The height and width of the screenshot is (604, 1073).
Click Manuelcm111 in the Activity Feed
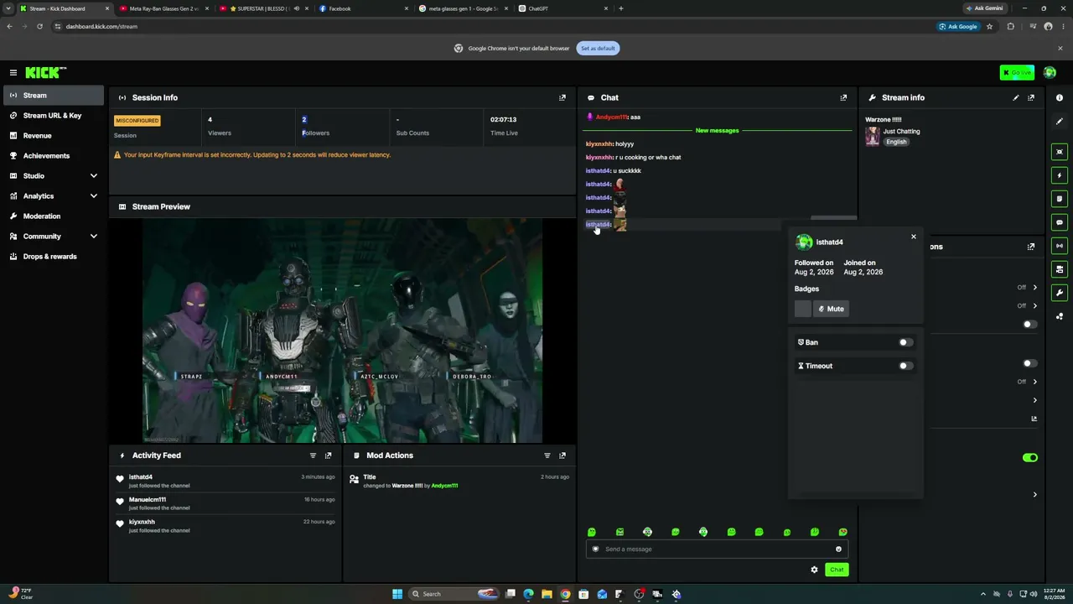coord(148,500)
